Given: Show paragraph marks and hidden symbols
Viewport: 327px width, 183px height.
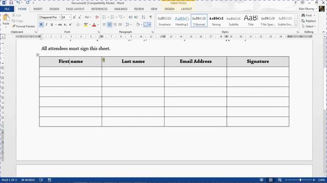Looking at the screenshot, I should pyautogui.click(x=151, y=17).
